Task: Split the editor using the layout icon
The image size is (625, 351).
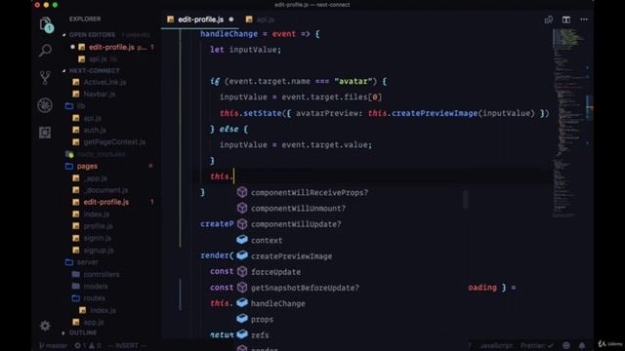Action: (x=566, y=19)
